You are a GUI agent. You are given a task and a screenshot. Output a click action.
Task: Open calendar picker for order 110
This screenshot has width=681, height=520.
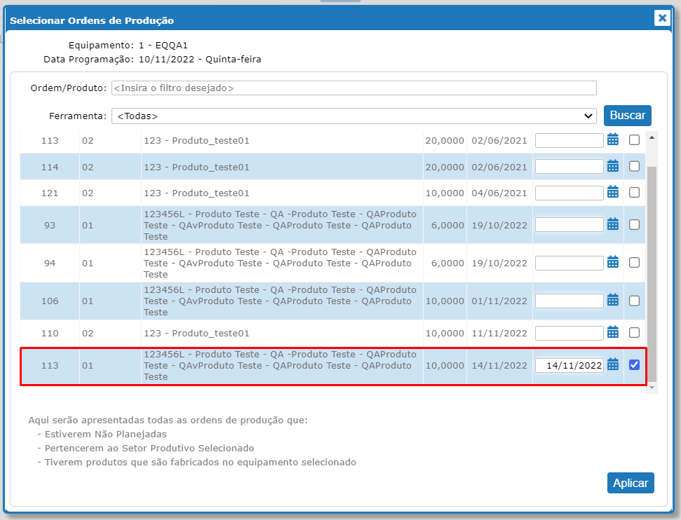pos(613,332)
